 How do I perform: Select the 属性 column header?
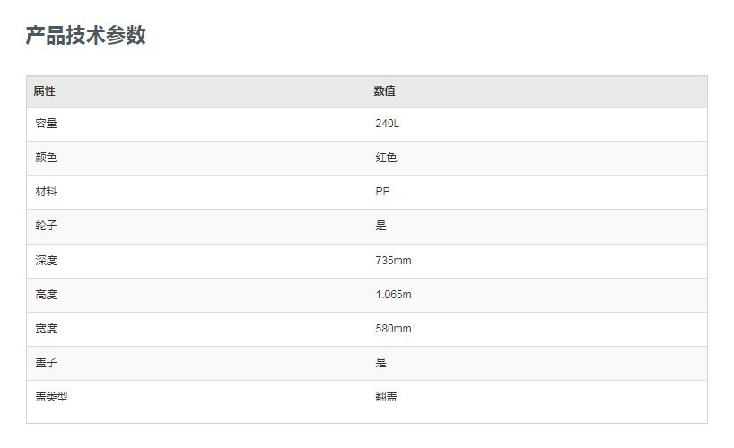pyautogui.click(x=45, y=91)
